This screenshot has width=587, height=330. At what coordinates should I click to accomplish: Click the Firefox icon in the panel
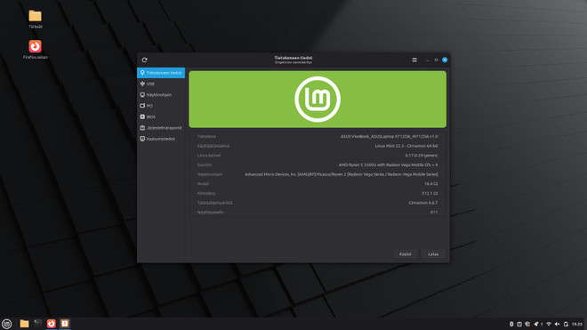pyautogui.click(x=52, y=324)
